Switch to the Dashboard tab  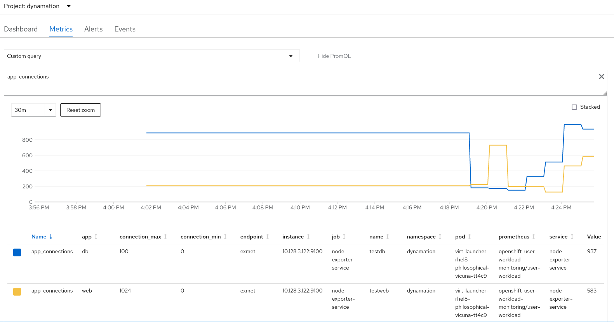click(21, 29)
